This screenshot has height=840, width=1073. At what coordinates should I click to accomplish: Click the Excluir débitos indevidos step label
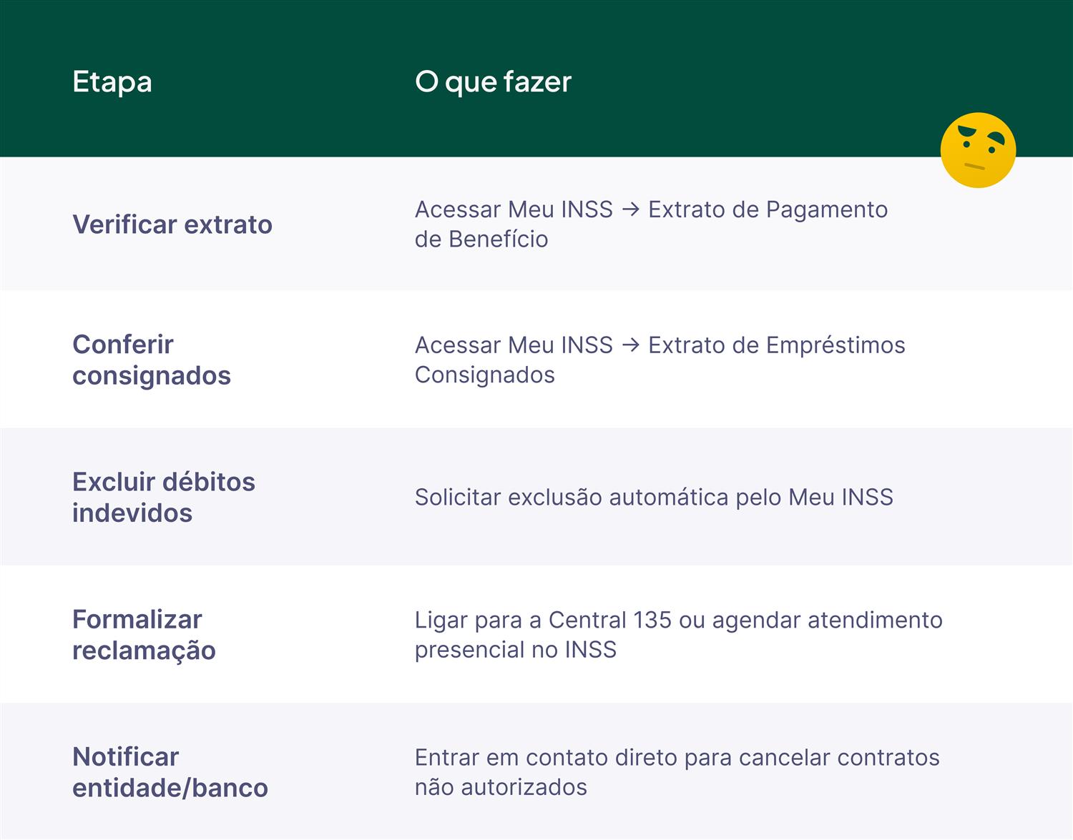[164, 497]
